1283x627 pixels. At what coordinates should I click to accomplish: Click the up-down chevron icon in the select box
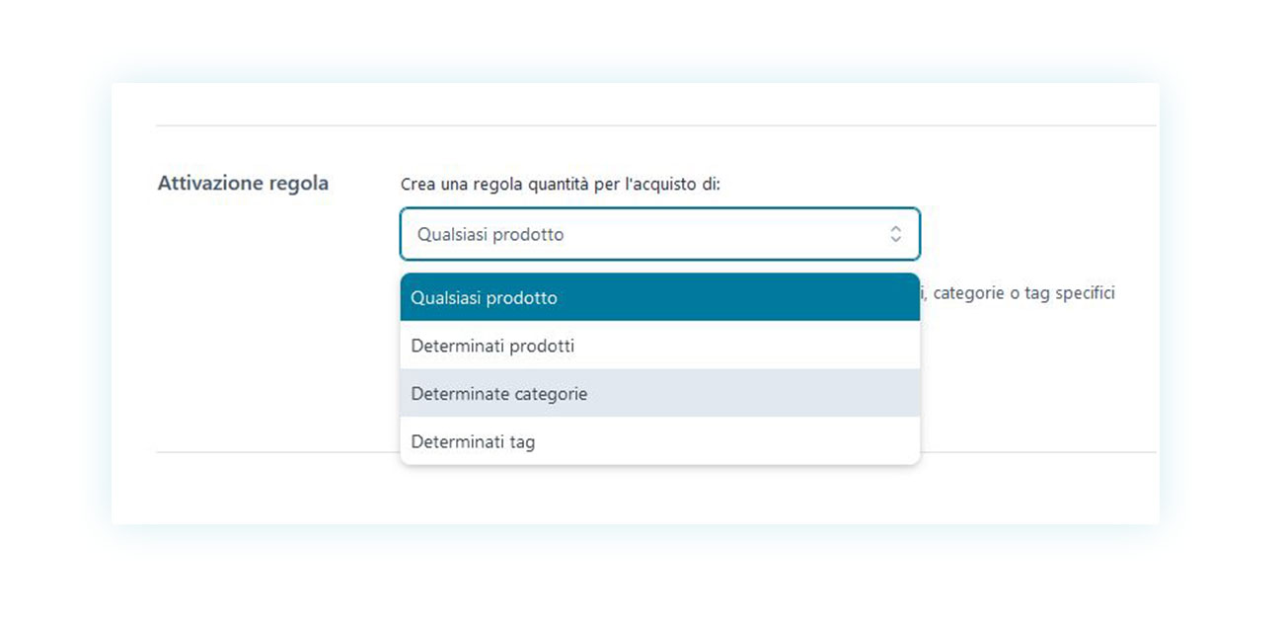[895, 234]
